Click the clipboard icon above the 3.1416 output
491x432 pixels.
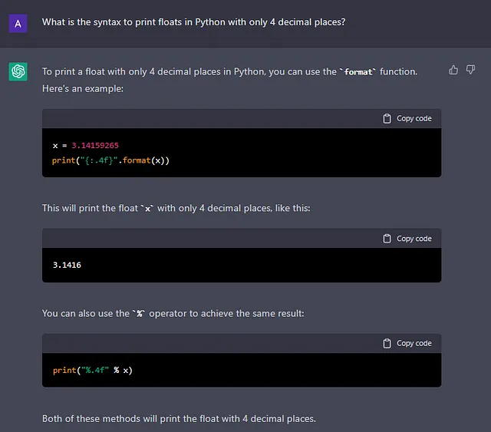click(387, 239)
